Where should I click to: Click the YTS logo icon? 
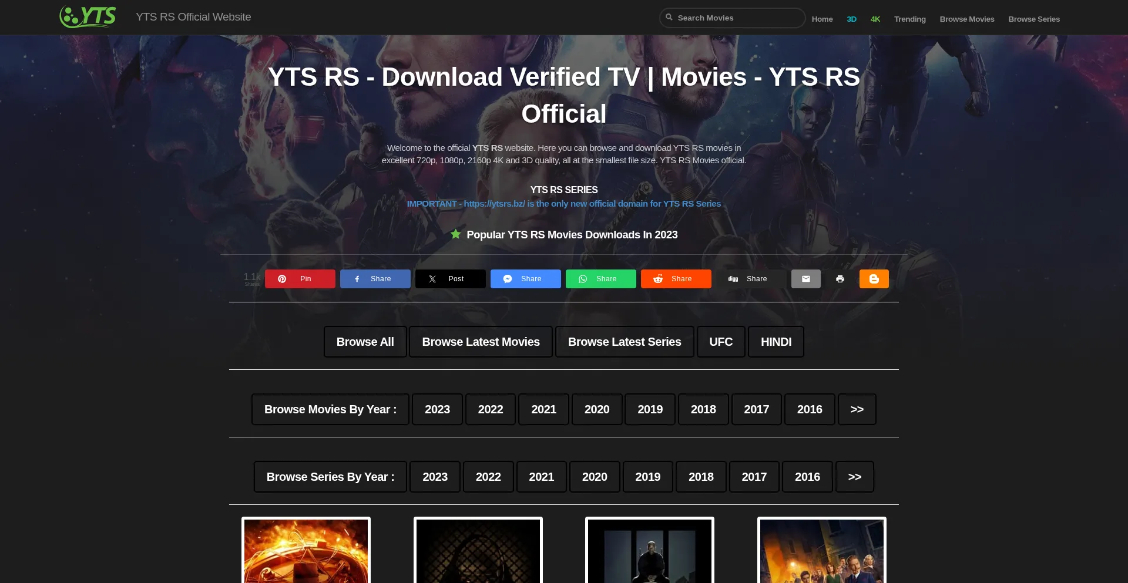tap(88, 17)
